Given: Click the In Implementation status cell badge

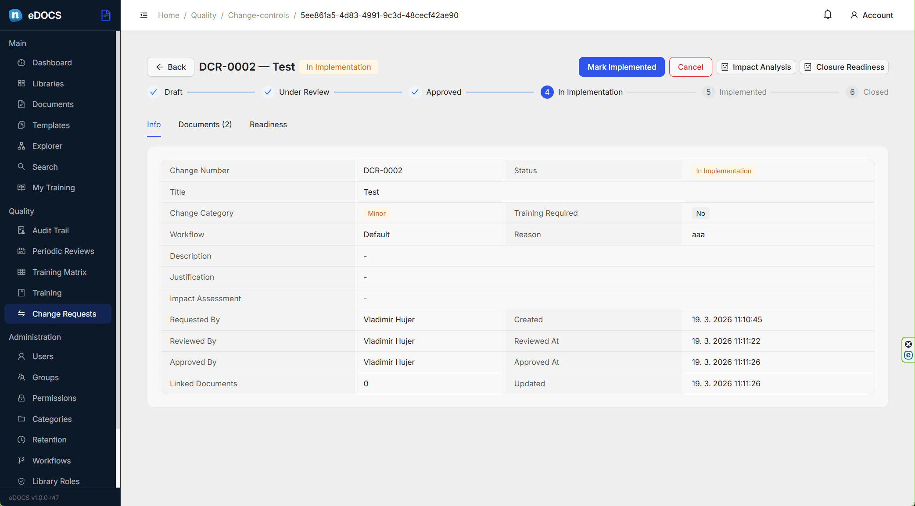Looking at the screenshot, I should click(x=723, y=171).
